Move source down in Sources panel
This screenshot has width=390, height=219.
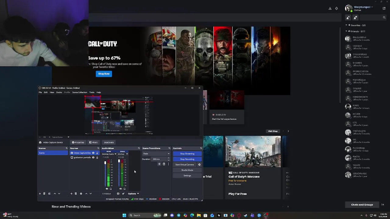click(90, 193)
